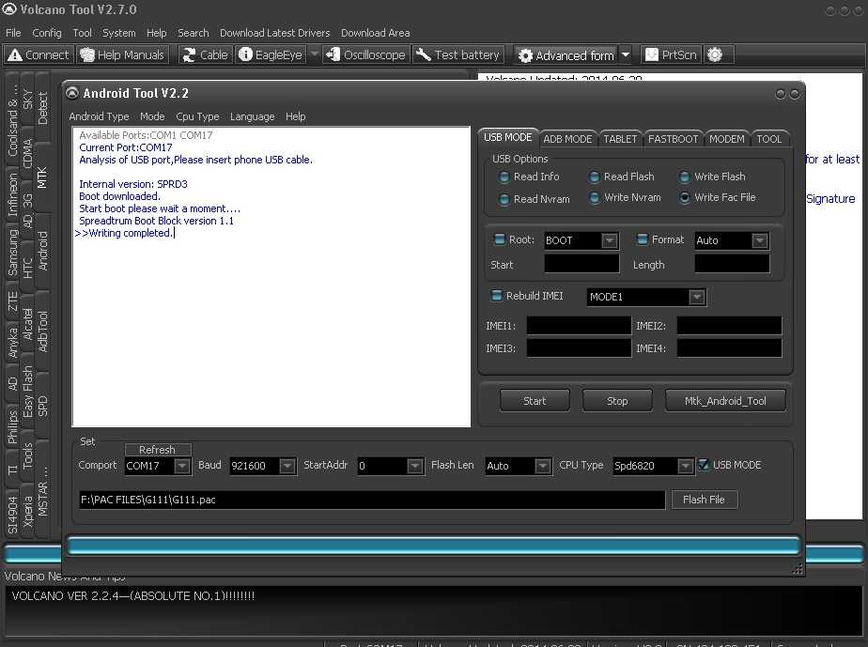Switch to the FASTBOOT tab

[x=673, y=139]
